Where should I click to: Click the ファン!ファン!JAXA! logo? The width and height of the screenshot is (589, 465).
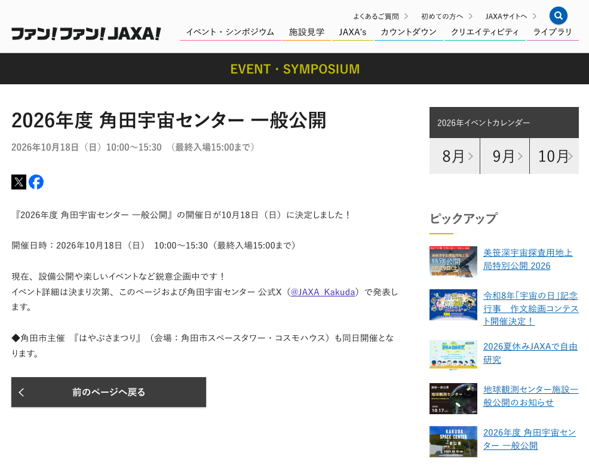point(86,33)
